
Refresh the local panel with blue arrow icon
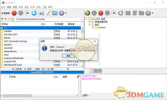(x=34, y=13)
